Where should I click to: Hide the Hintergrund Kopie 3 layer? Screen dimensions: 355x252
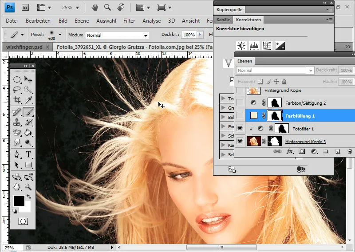(x=240, y=141)
